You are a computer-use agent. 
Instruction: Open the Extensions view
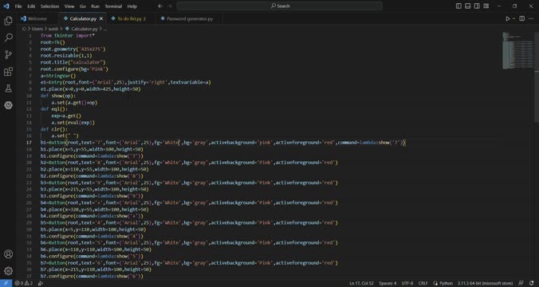pyautogui.click(x=8, y=72)
